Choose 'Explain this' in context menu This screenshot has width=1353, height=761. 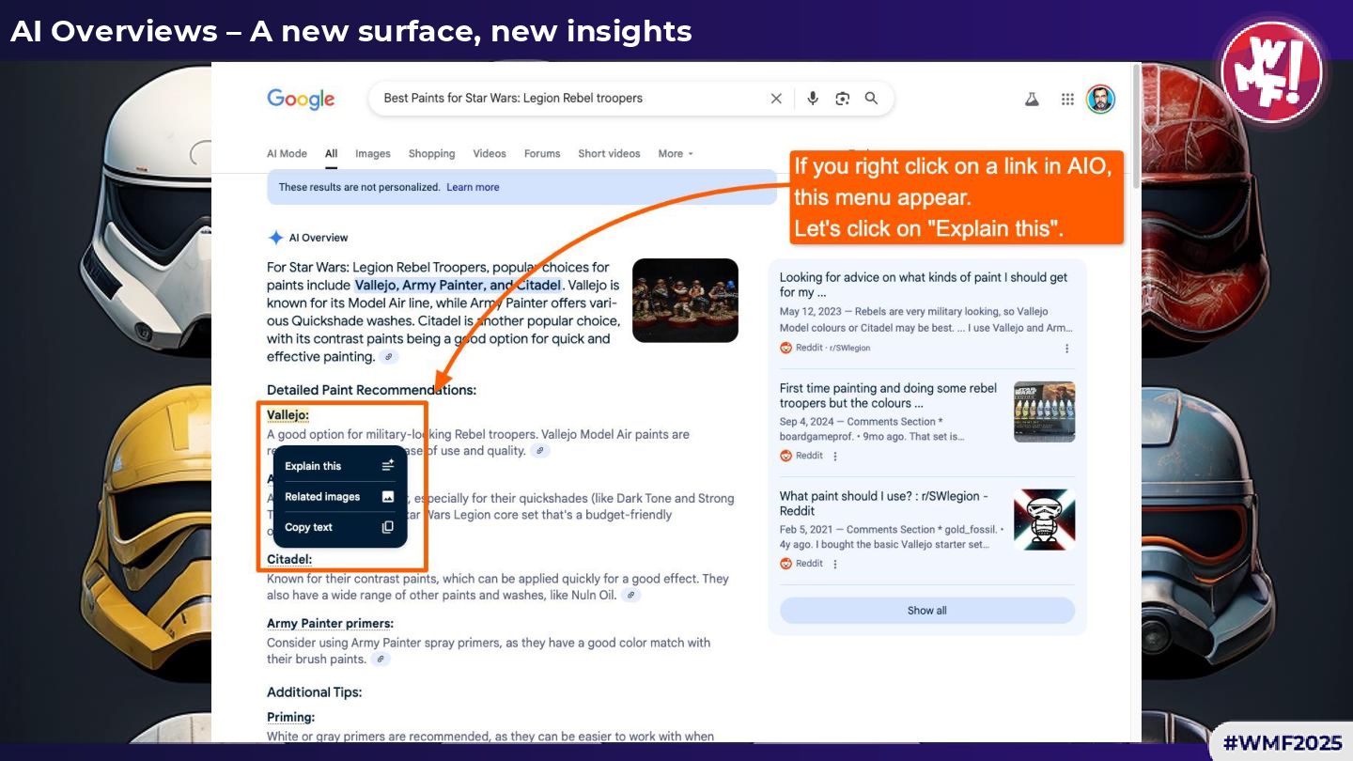click(340, 466)
